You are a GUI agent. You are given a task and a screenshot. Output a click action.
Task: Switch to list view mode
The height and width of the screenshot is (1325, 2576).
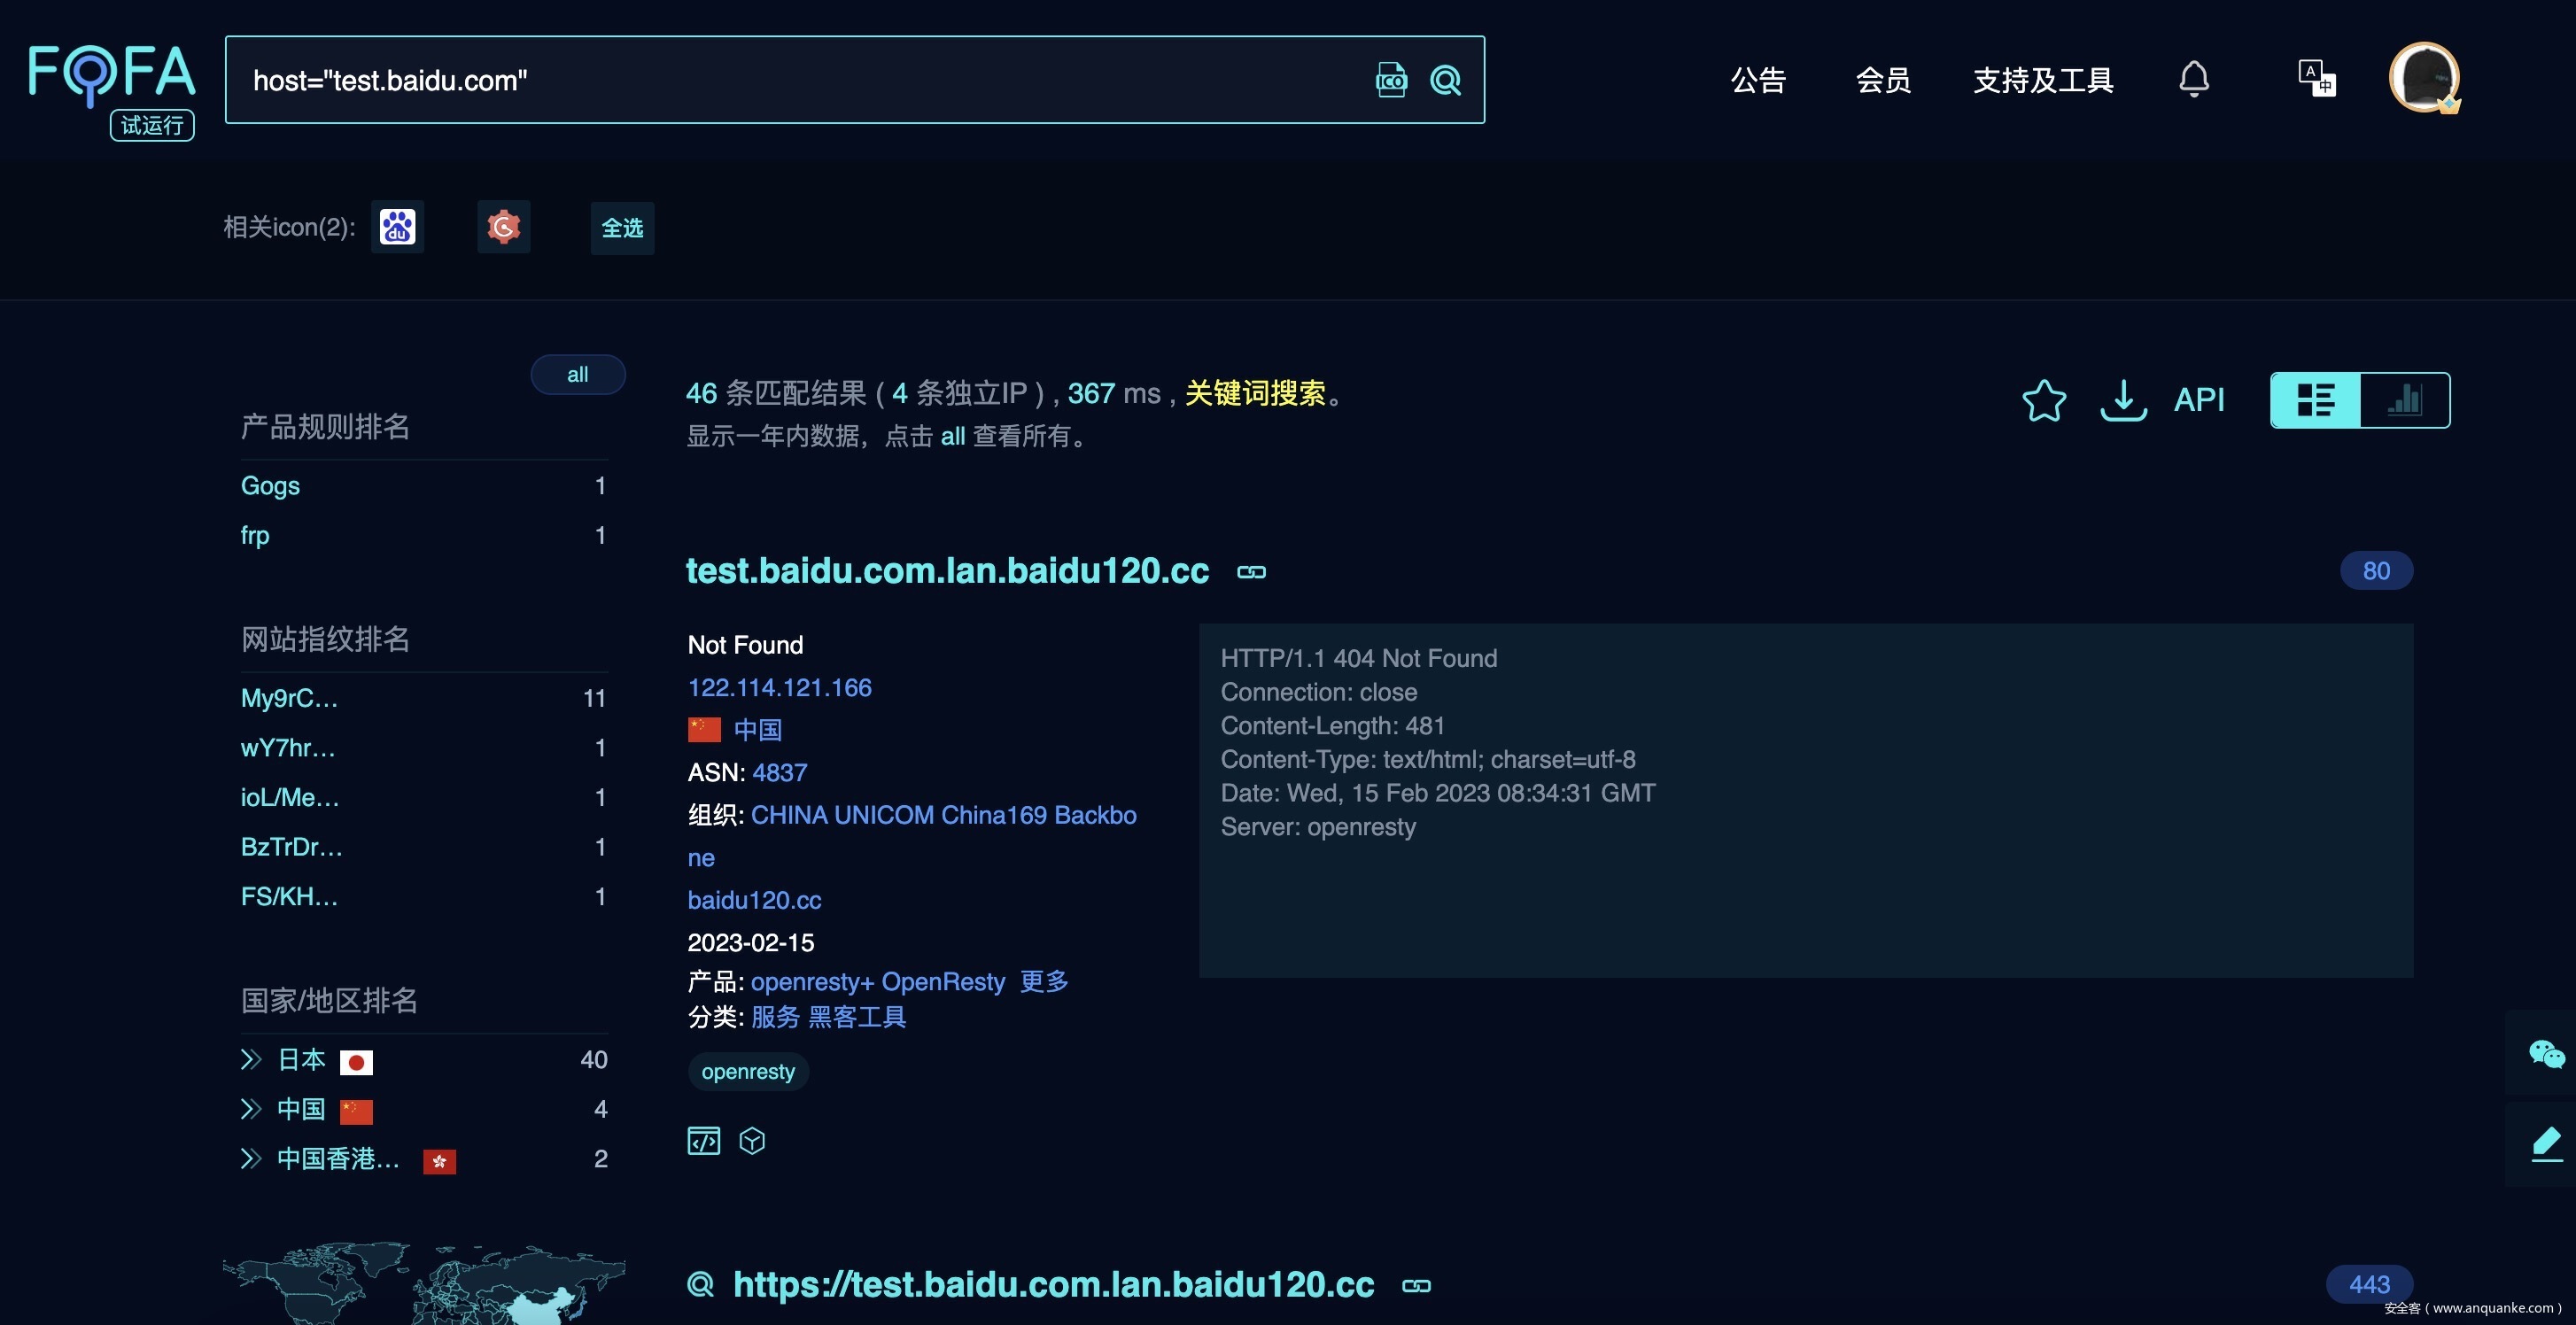(2315, 400)
